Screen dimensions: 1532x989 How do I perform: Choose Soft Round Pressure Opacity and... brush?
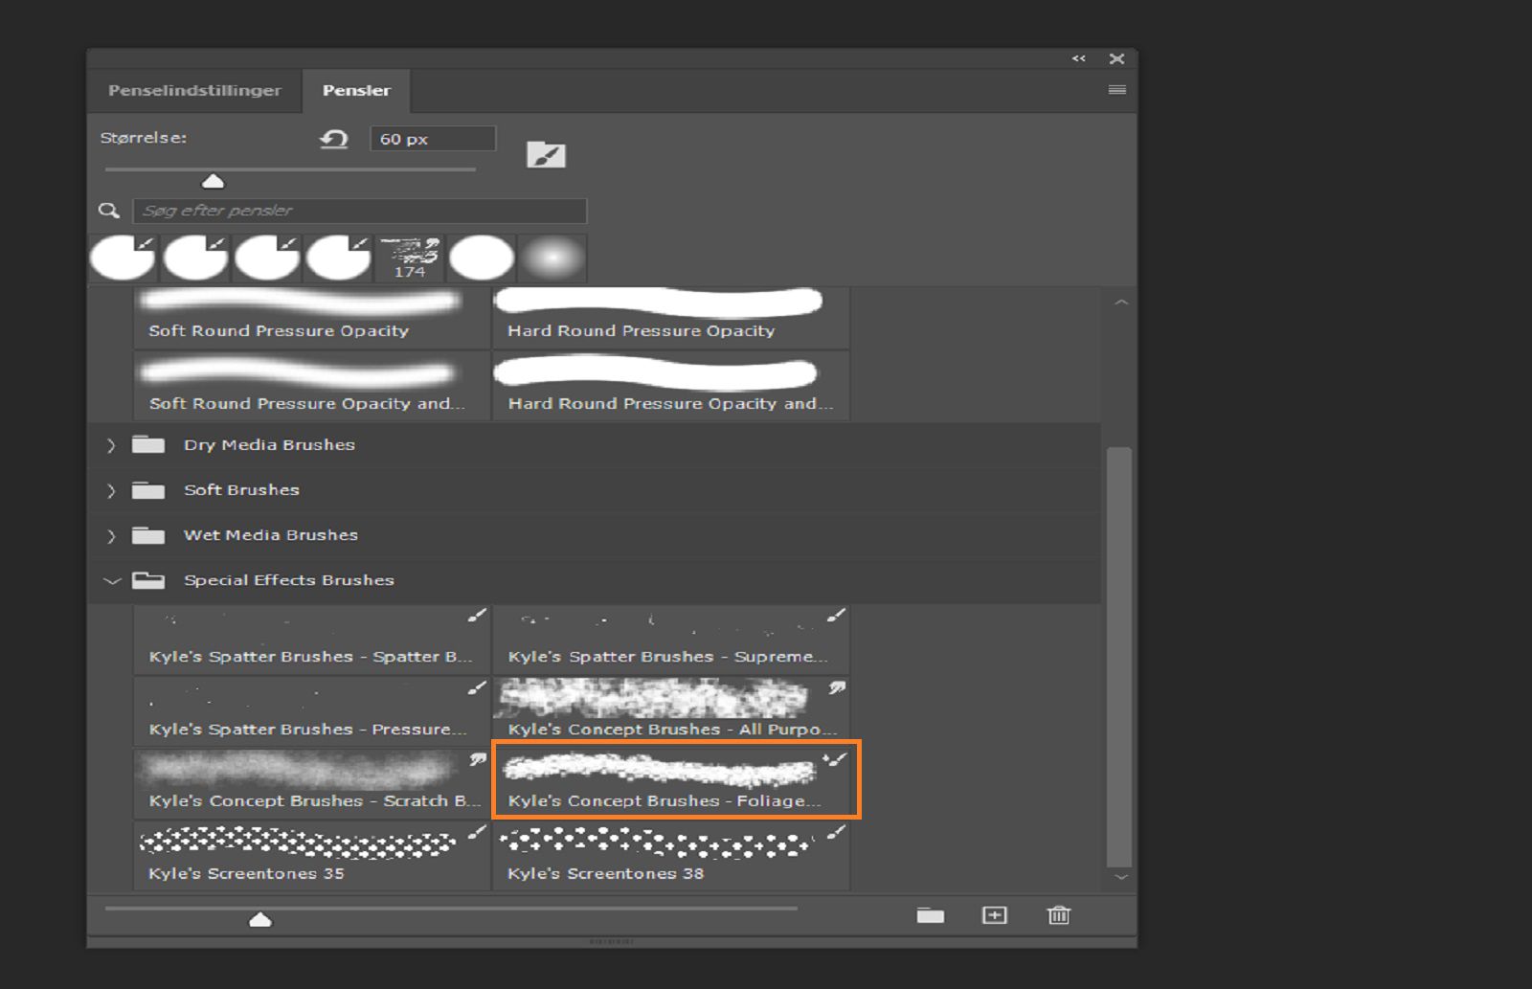[311, 386]
